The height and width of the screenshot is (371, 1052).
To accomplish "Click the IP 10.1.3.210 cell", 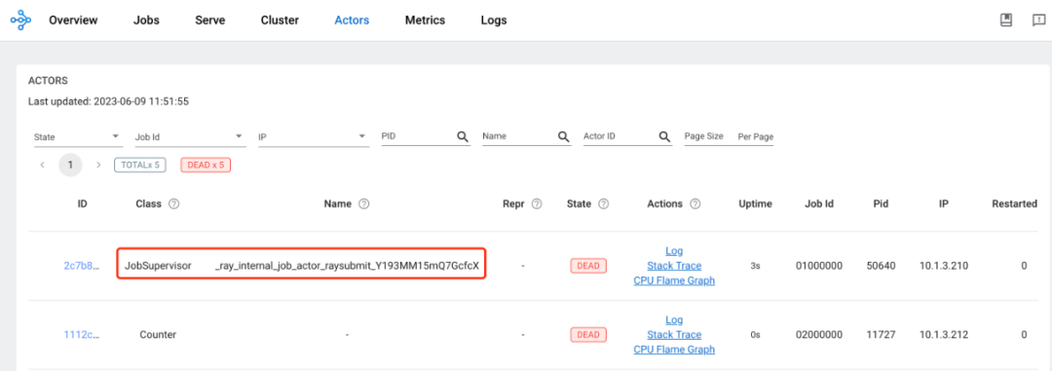I will click(943, 266).
